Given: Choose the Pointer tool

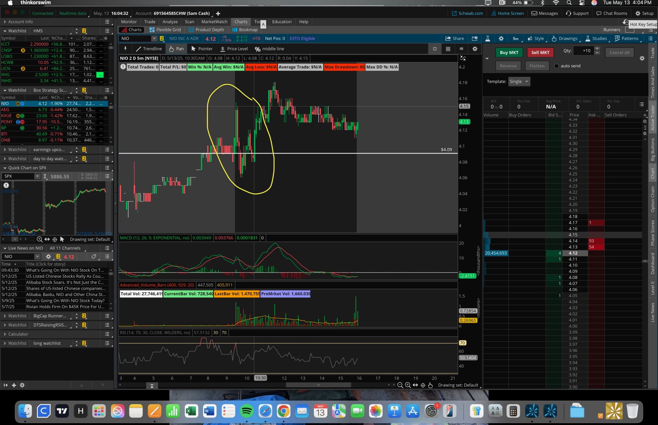Looking at the screenshot, I should click(x=202, y=49).
